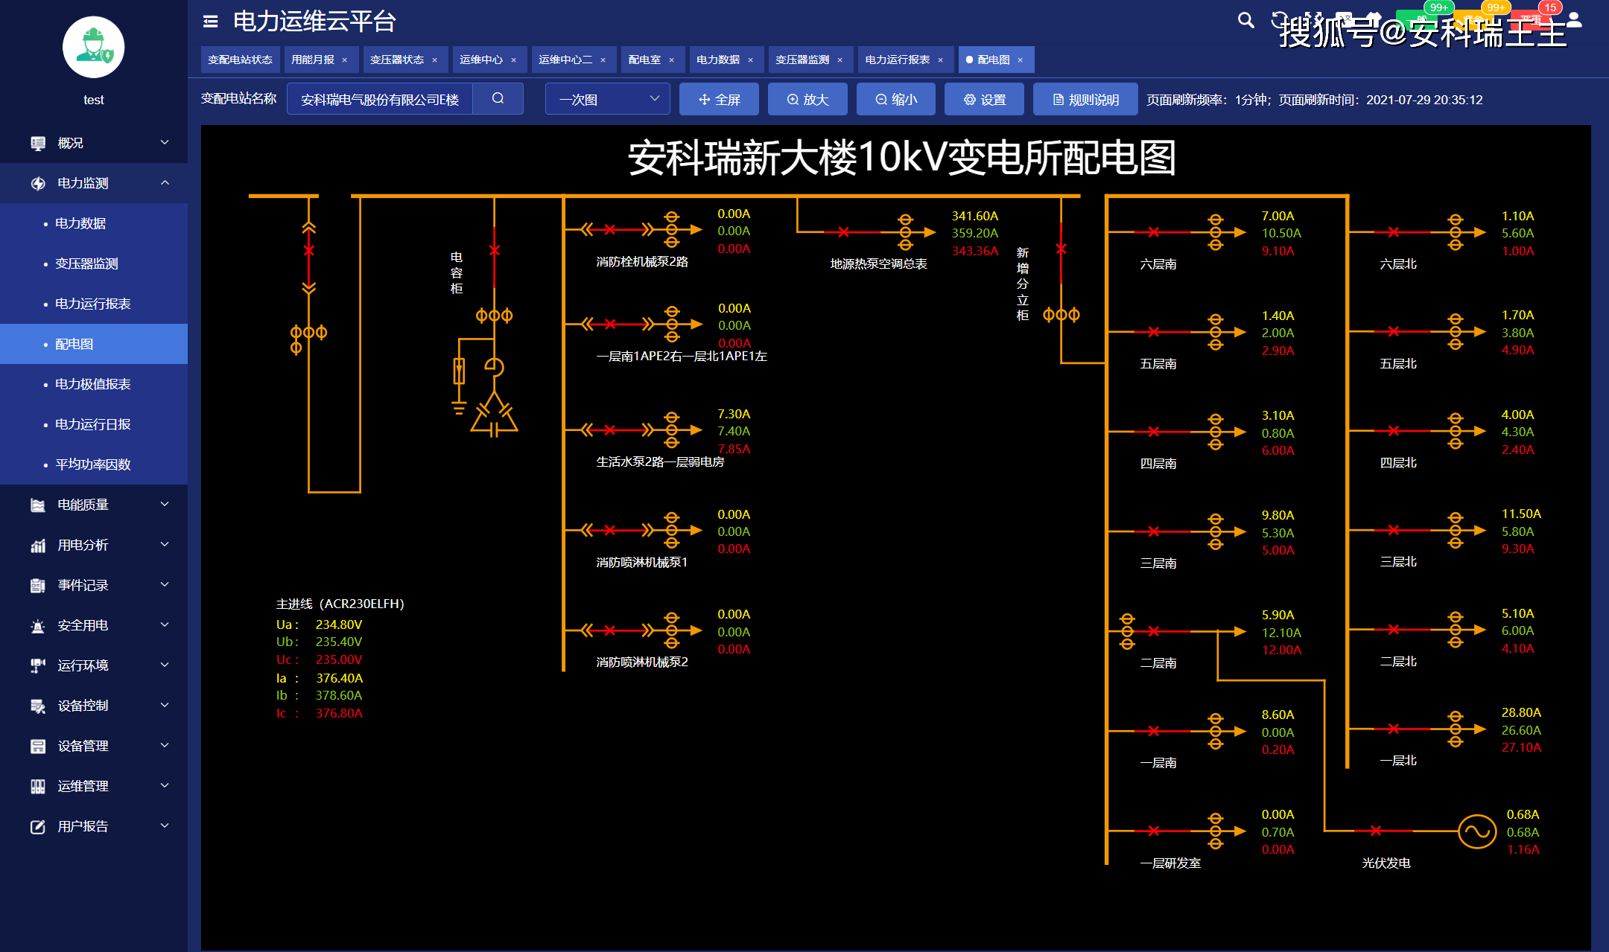
Task: Switch to the 变配电站状态 tab
Action: point(240,60)
